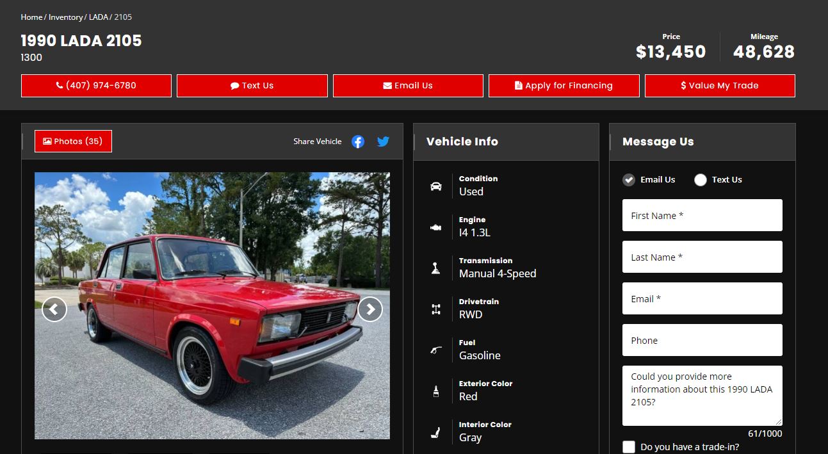Focus the First Name field

702,215
